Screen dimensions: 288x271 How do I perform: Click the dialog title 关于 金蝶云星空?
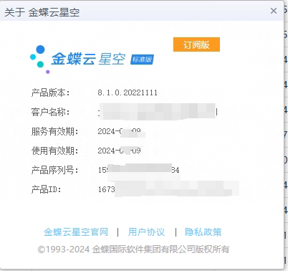42,12
